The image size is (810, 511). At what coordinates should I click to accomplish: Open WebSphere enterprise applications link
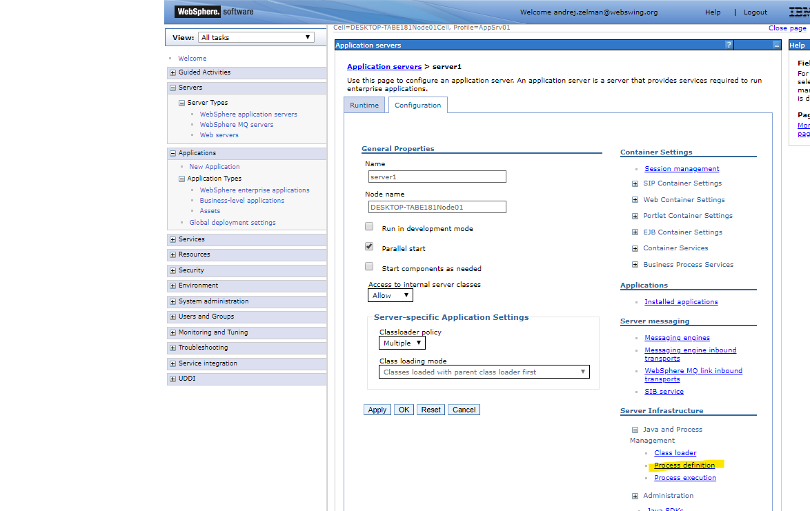point(255,190)
